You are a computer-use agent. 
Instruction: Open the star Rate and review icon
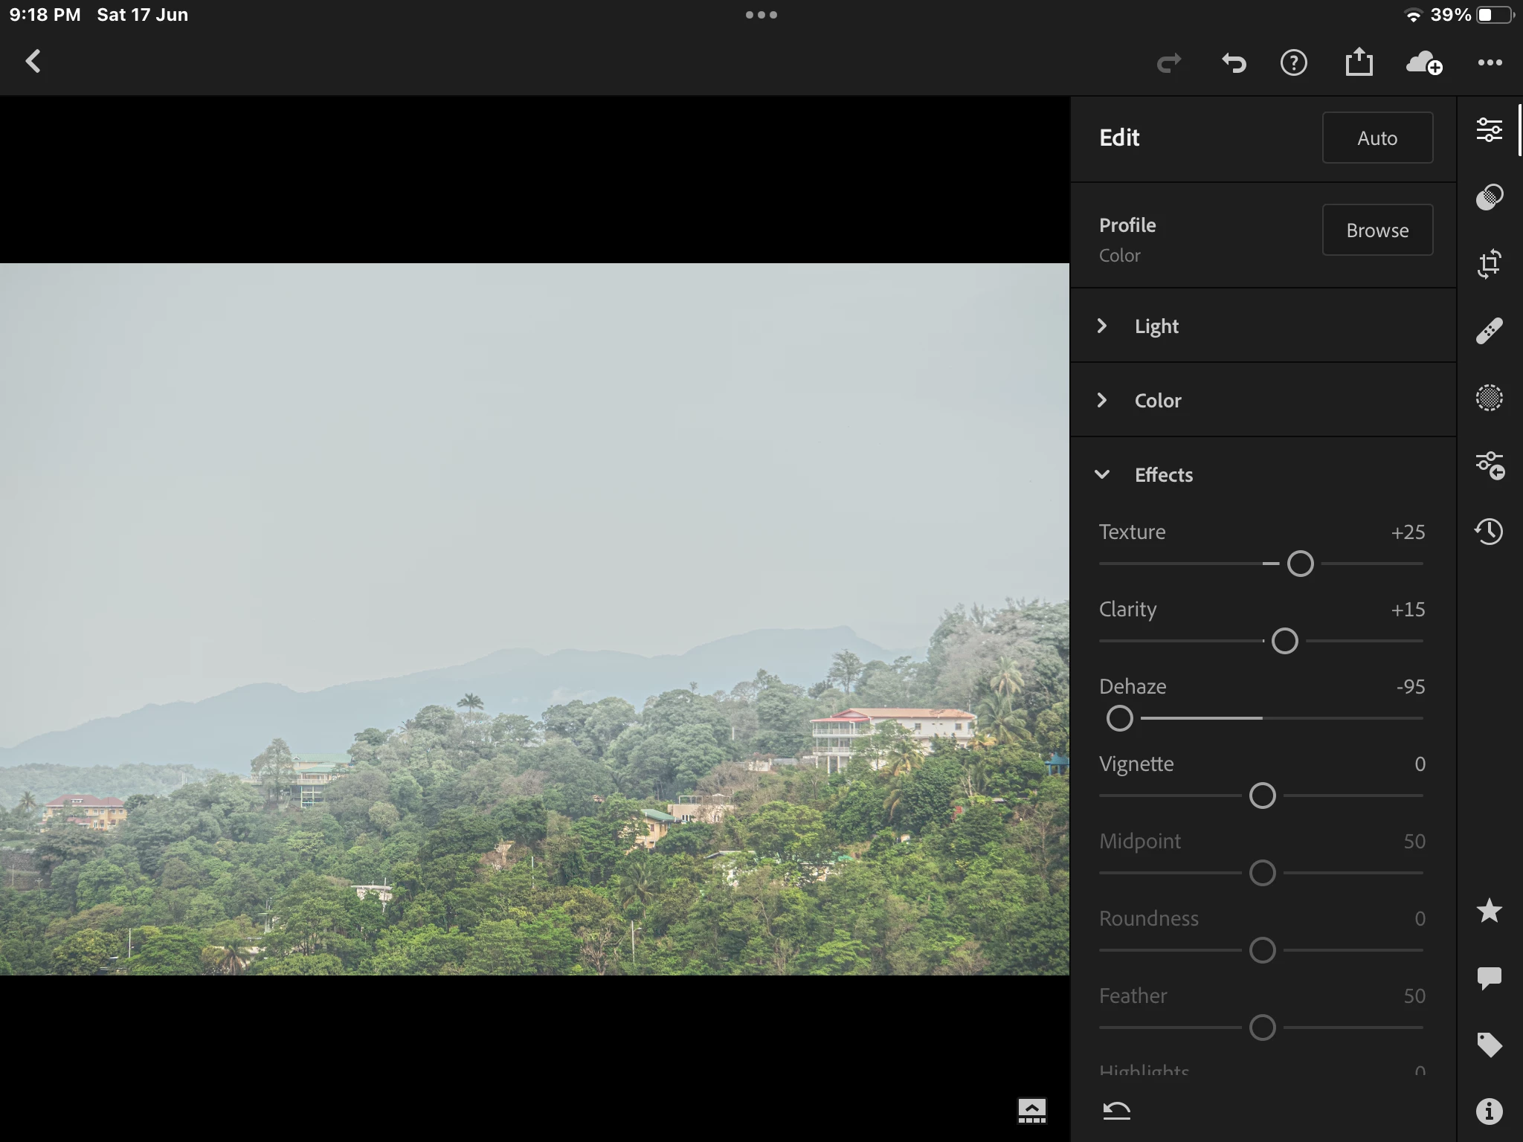(1489, 911)
